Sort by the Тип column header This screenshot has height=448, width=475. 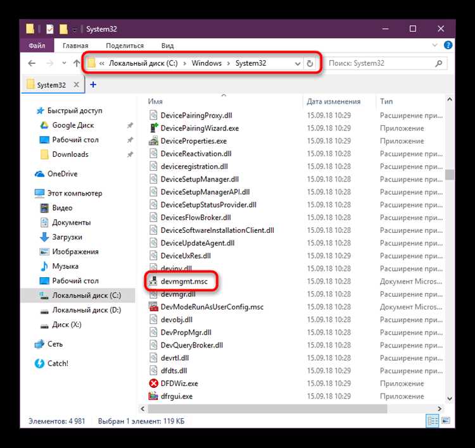point(386,102)
